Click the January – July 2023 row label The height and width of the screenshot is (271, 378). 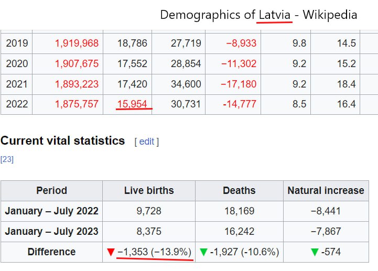coord(51,232)
